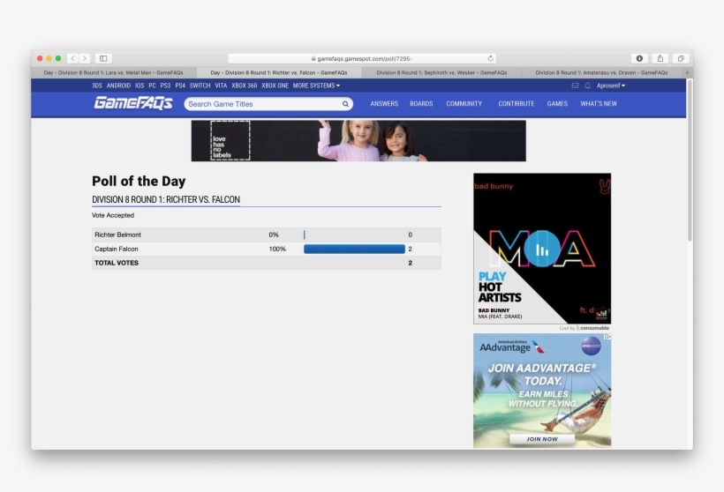This screenshot has height=492, width=724.
Task: Click the Answers navigation link
Action: click(x=384, y=104)
